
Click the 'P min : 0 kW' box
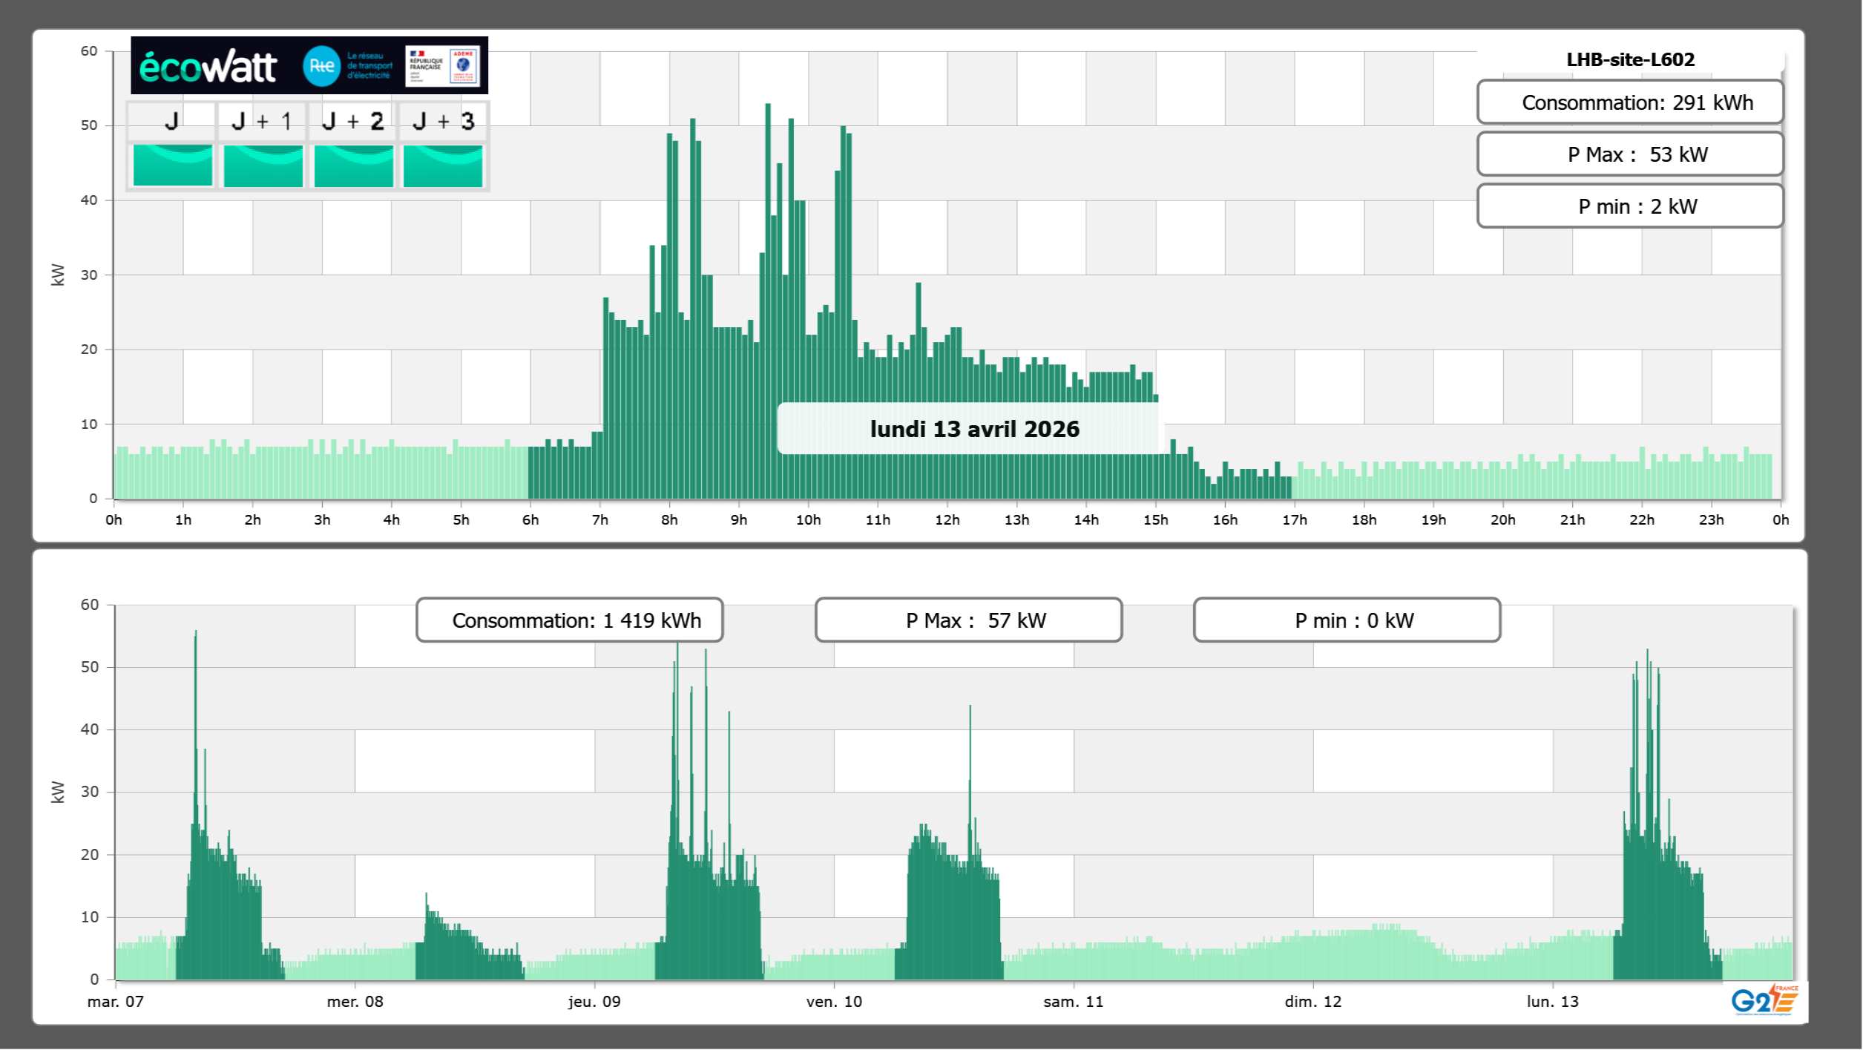(x=1347, y=620)
